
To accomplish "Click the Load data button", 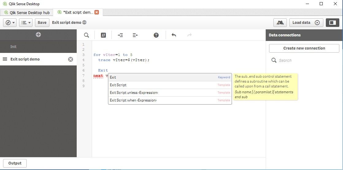I will (306, 22).
